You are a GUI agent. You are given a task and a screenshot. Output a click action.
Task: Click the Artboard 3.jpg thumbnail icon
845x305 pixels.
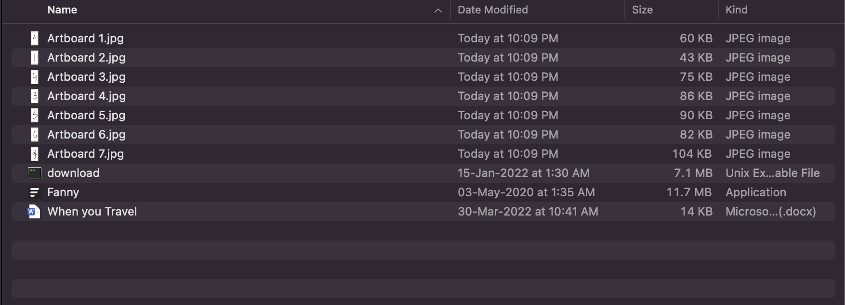[34, 76]
